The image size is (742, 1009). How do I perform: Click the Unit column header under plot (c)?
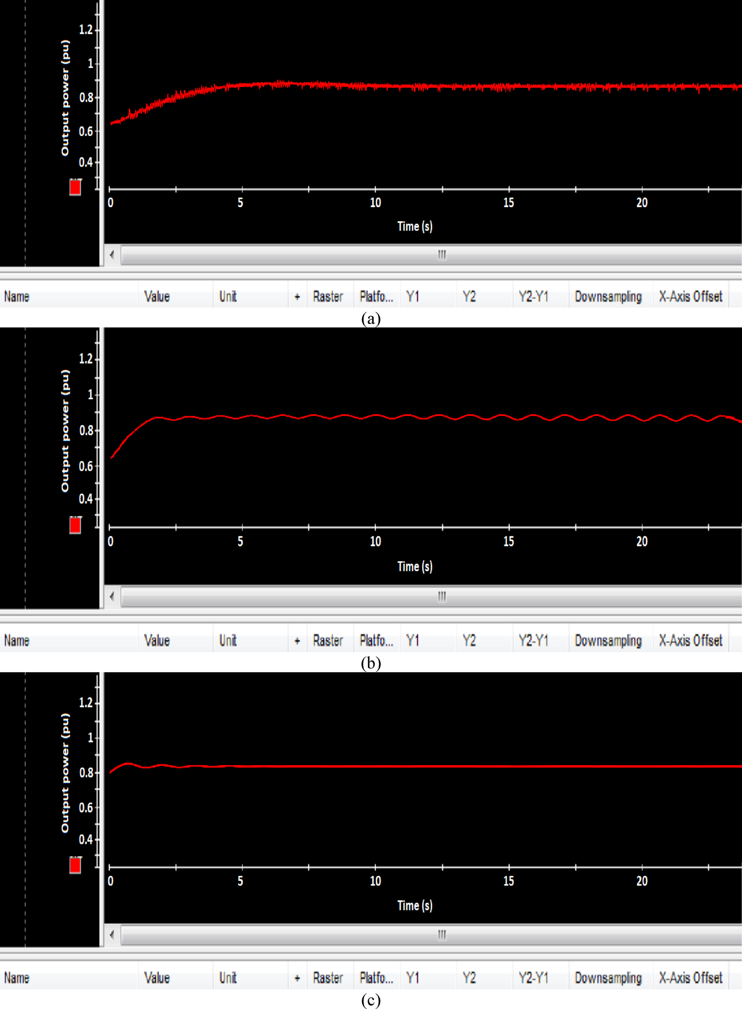click(228, 978)
